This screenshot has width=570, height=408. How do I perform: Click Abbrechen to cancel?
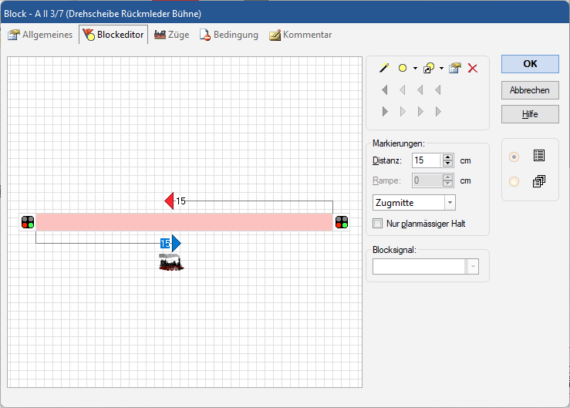click(x=529, y=90)
